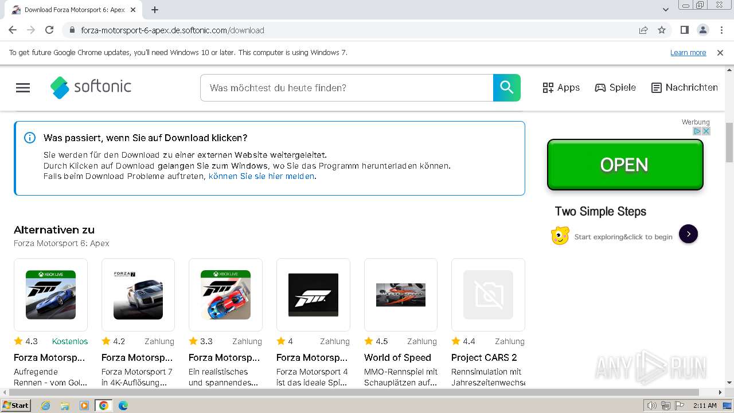Screen dimensions: 734x413
Task: Open the Forza Motorsport 6 Xbox Live thumbnail
Action: [x=50, y=295]
